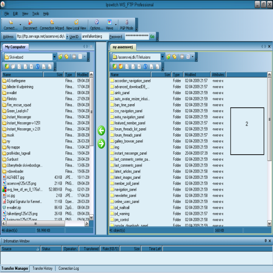Sort My Computer list by Name column

[x=22, y=75]
